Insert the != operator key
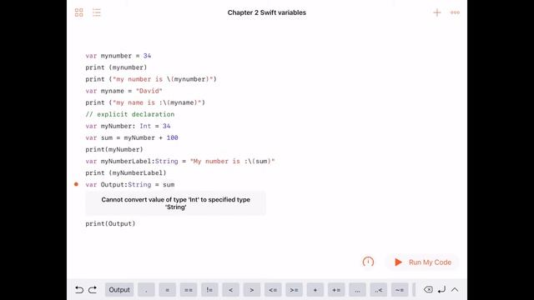 coord(209,290)
